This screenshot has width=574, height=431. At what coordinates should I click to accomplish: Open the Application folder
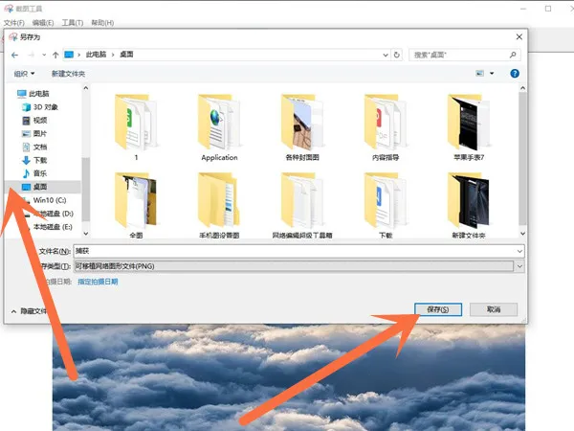(x=219, y=127)
